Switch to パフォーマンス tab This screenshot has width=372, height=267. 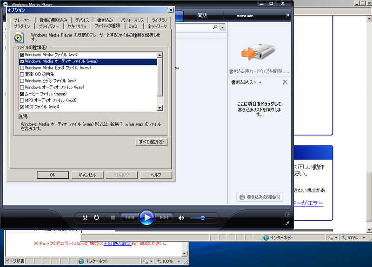tap(133, 20)
